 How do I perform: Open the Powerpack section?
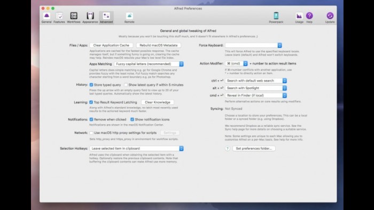[276, 18]
